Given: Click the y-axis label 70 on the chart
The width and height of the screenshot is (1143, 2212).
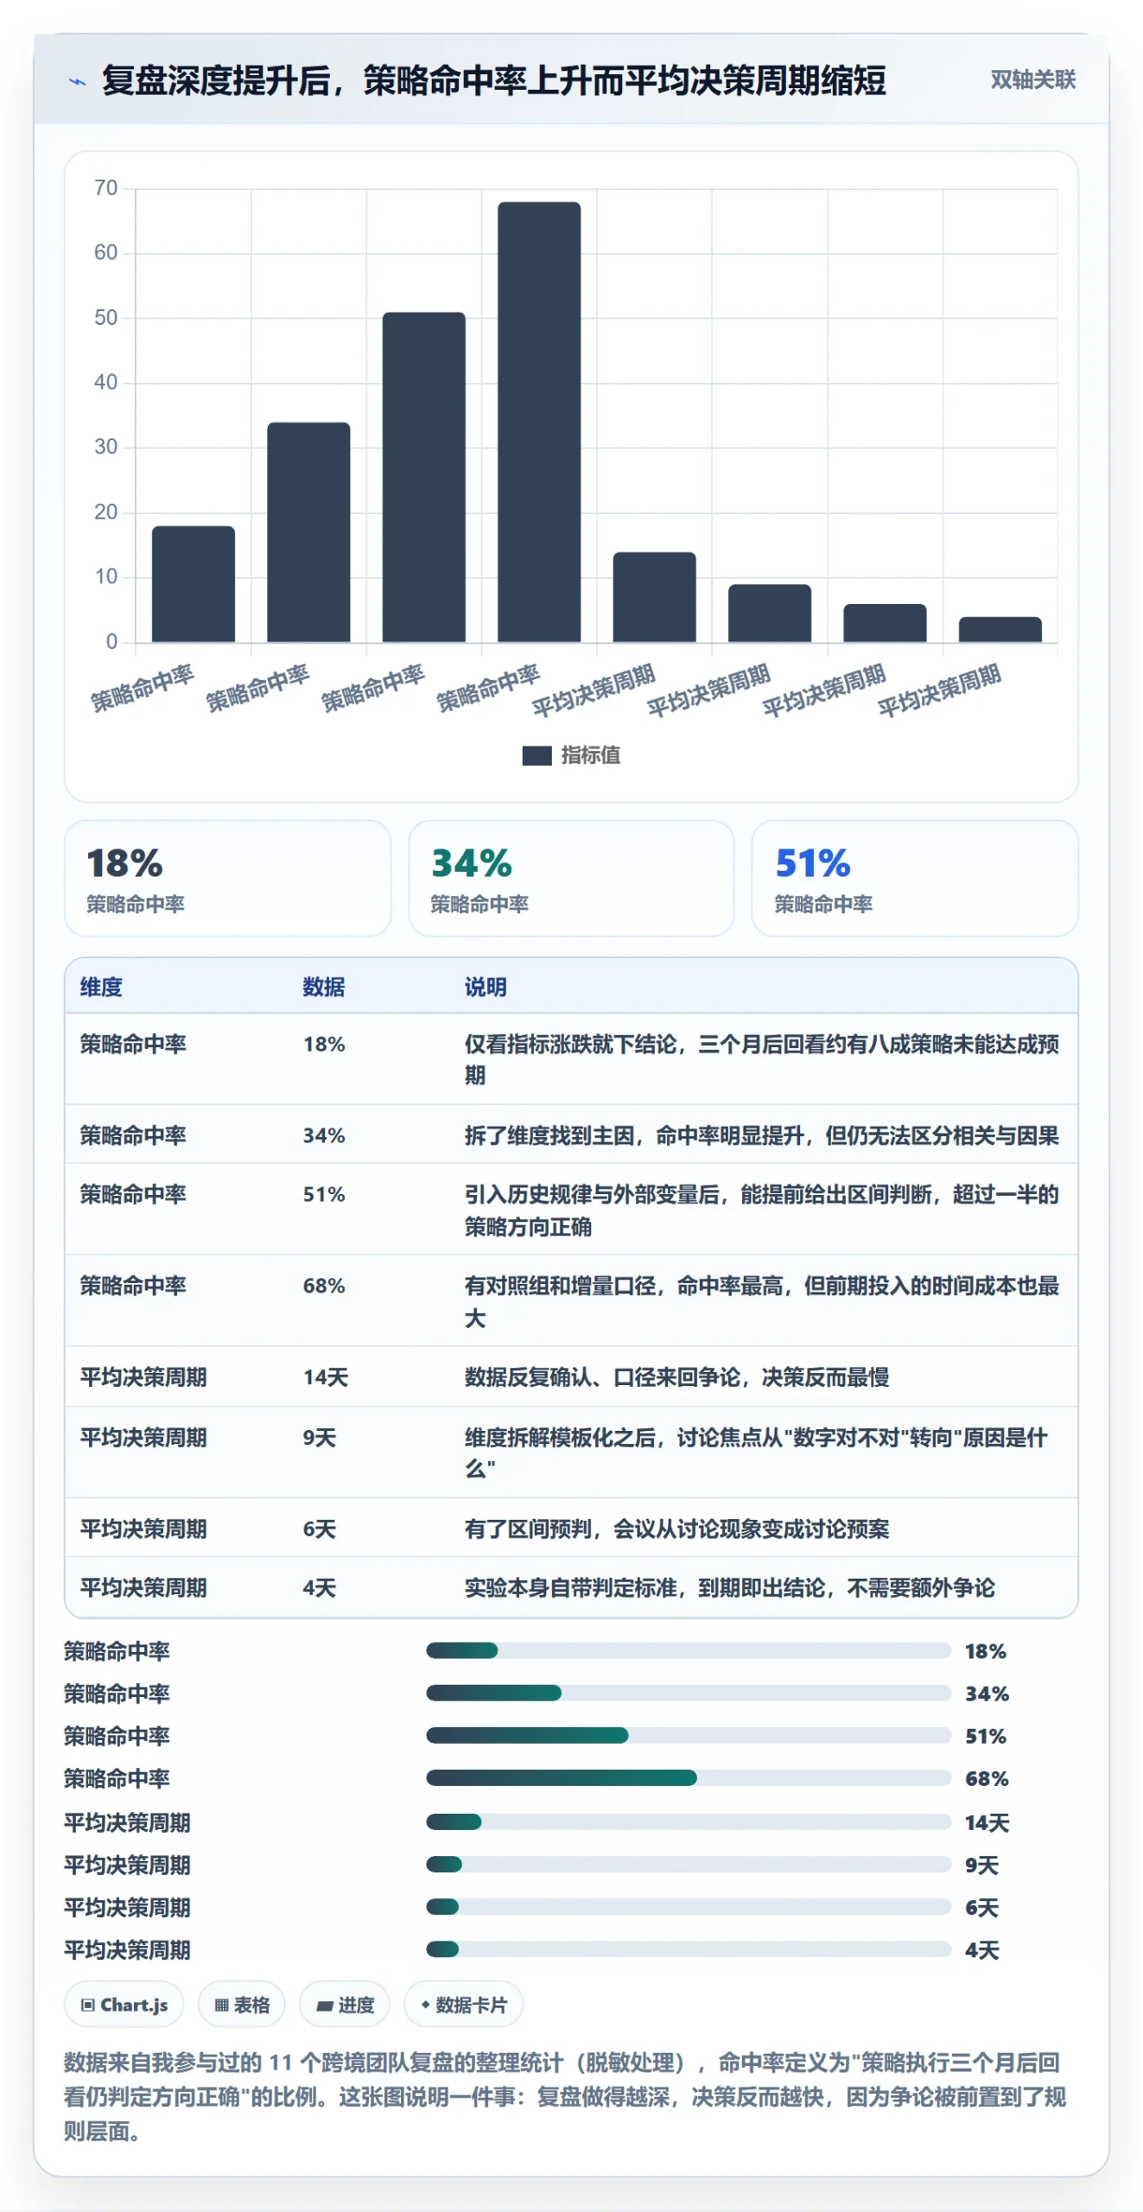Looking at the screenshot, I should (105, 188).
